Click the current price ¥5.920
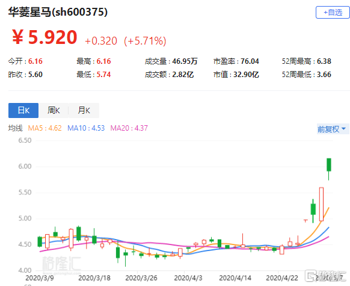350x286 pixels. 45,37
